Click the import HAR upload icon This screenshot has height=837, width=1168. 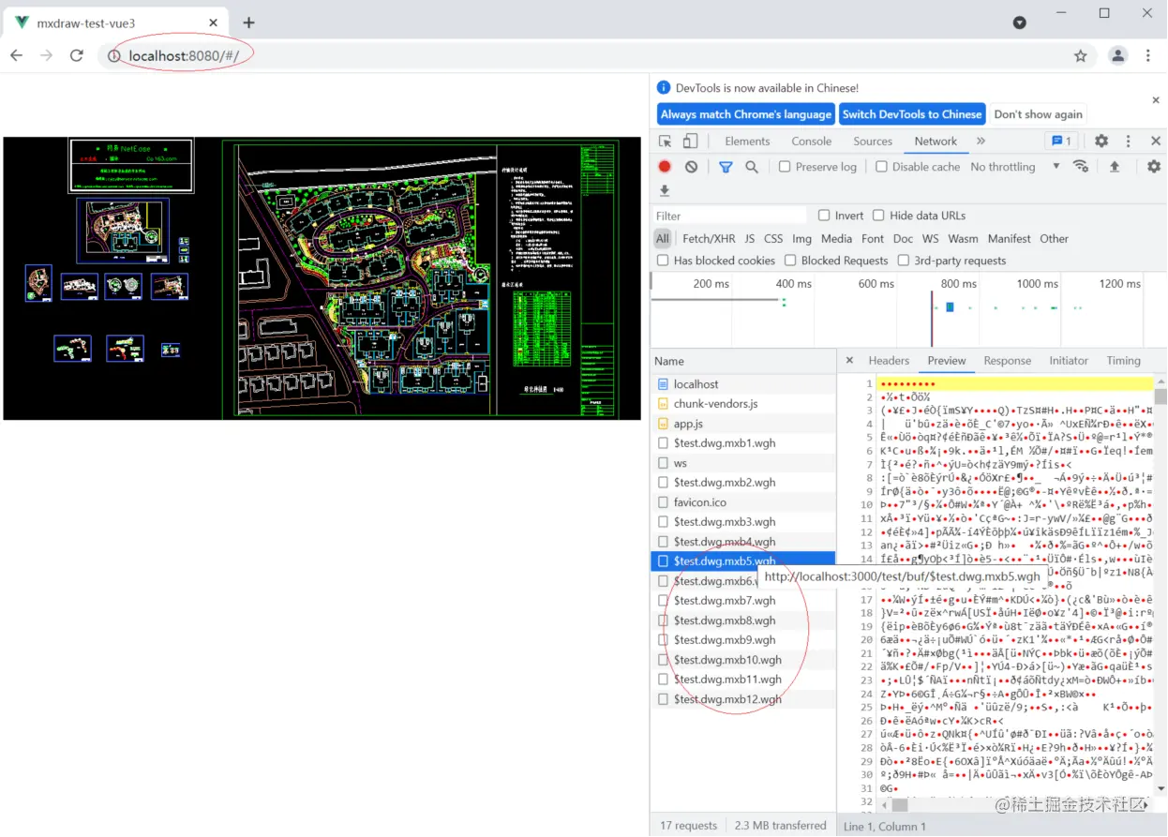pyautogui.click(x=1115, y=167)
